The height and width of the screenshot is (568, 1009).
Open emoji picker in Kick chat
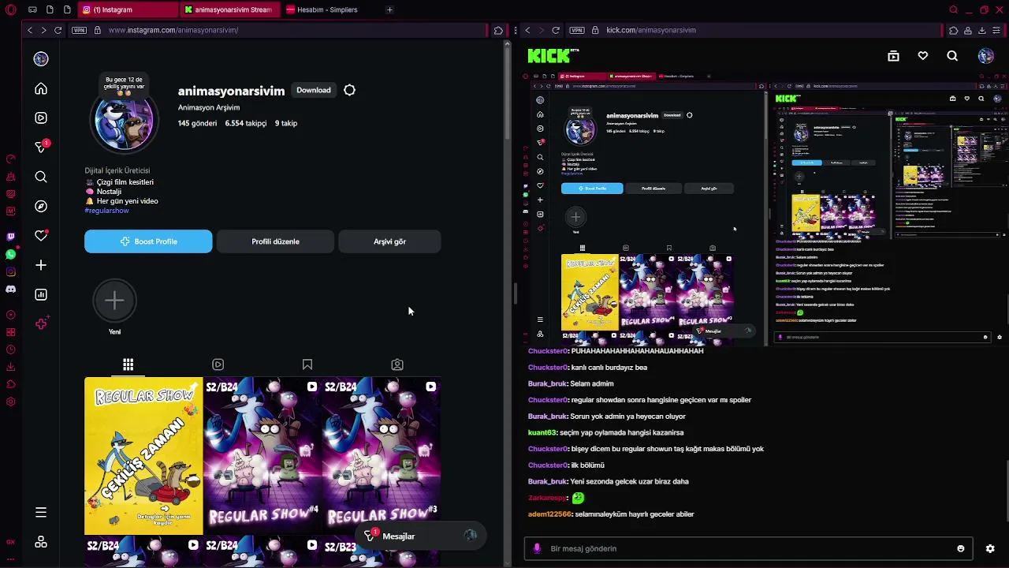[x=960, y=548]
